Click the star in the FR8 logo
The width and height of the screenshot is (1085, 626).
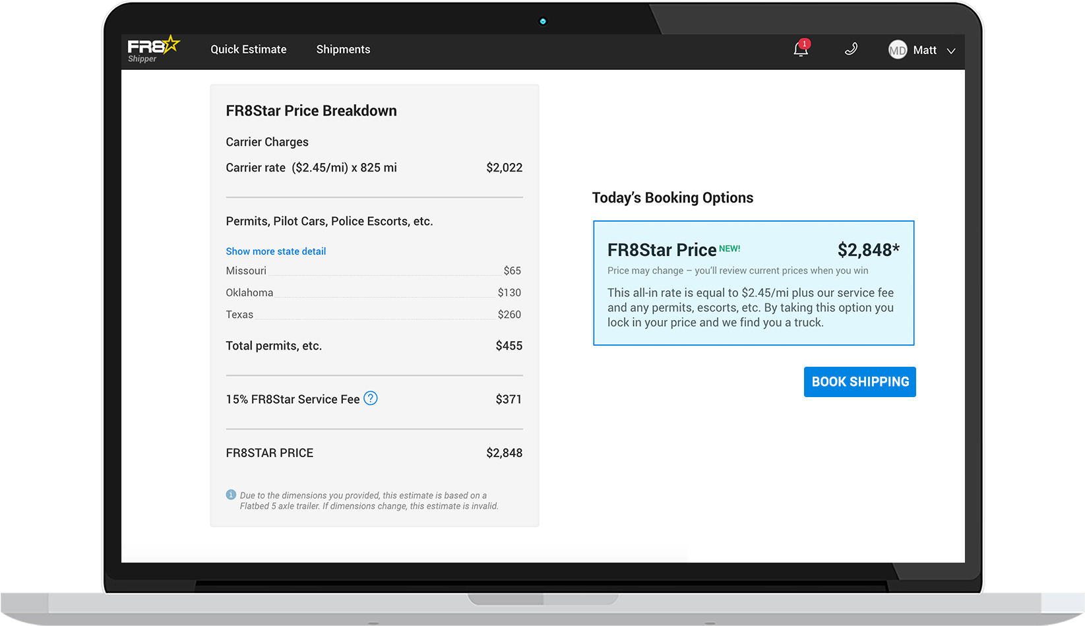coord(170,44)
